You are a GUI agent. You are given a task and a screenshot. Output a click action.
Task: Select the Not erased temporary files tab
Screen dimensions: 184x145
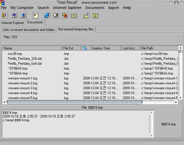(76, 29)
